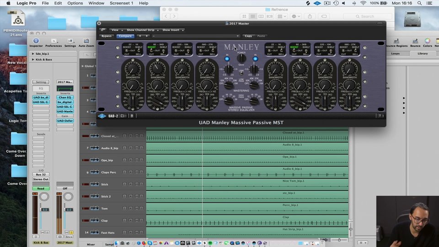The height and width of the screenshot is (247, 439).
Task: Open the UAD Manle insert slot
Action: coord(65,111)
